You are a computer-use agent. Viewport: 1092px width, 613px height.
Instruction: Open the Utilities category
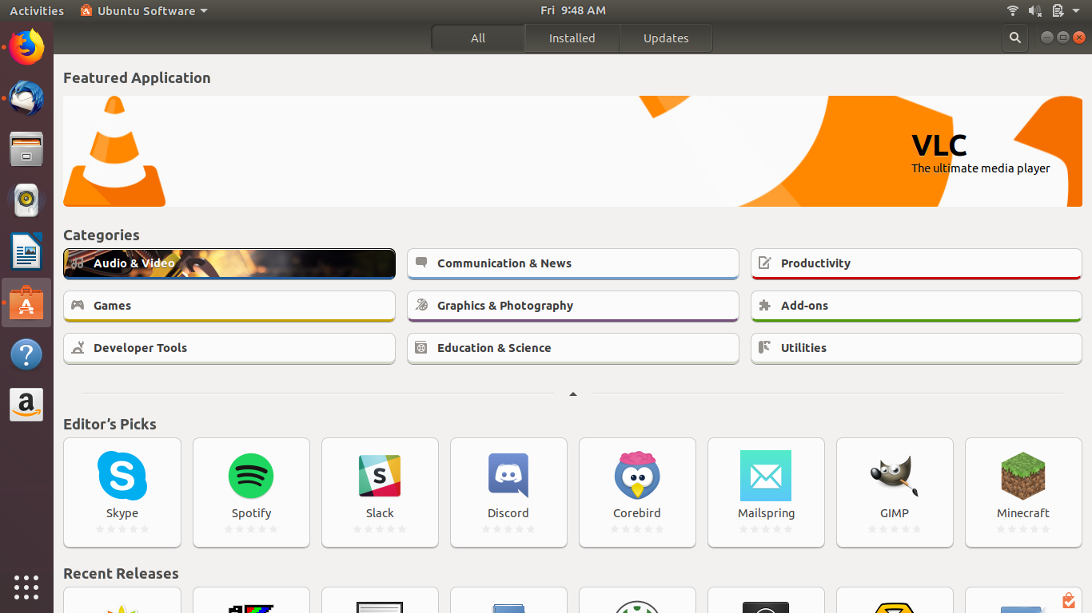(x=916, y=348)
